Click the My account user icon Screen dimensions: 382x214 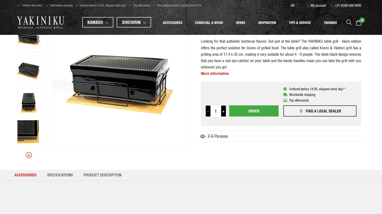(308, 5)
